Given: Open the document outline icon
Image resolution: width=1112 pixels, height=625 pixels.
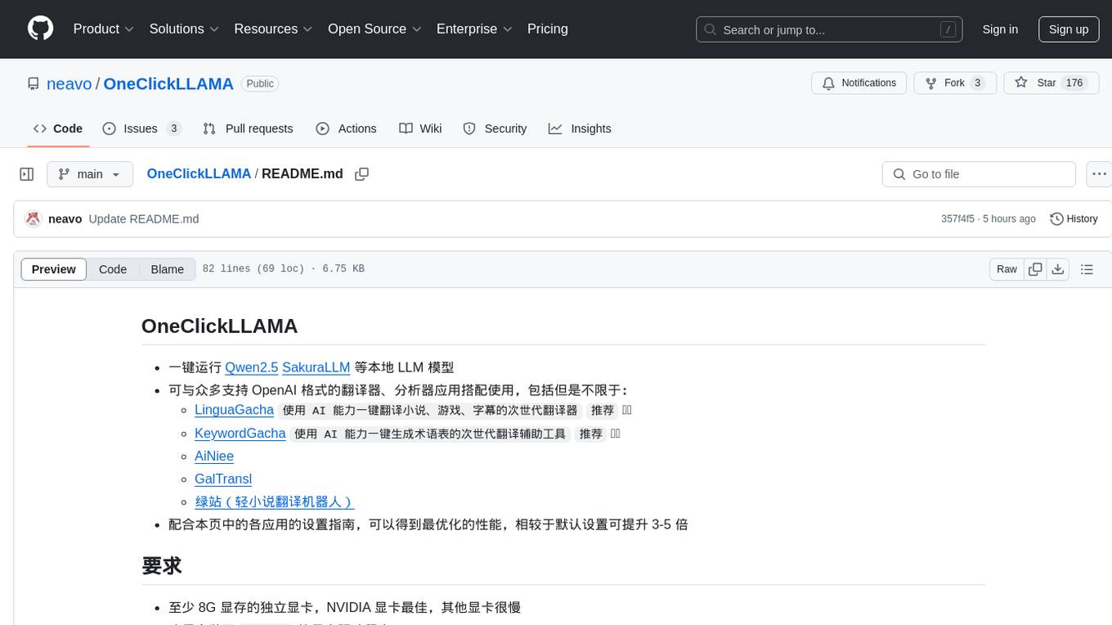Looking at the screenshot, I should click(x=1087, y=269).
